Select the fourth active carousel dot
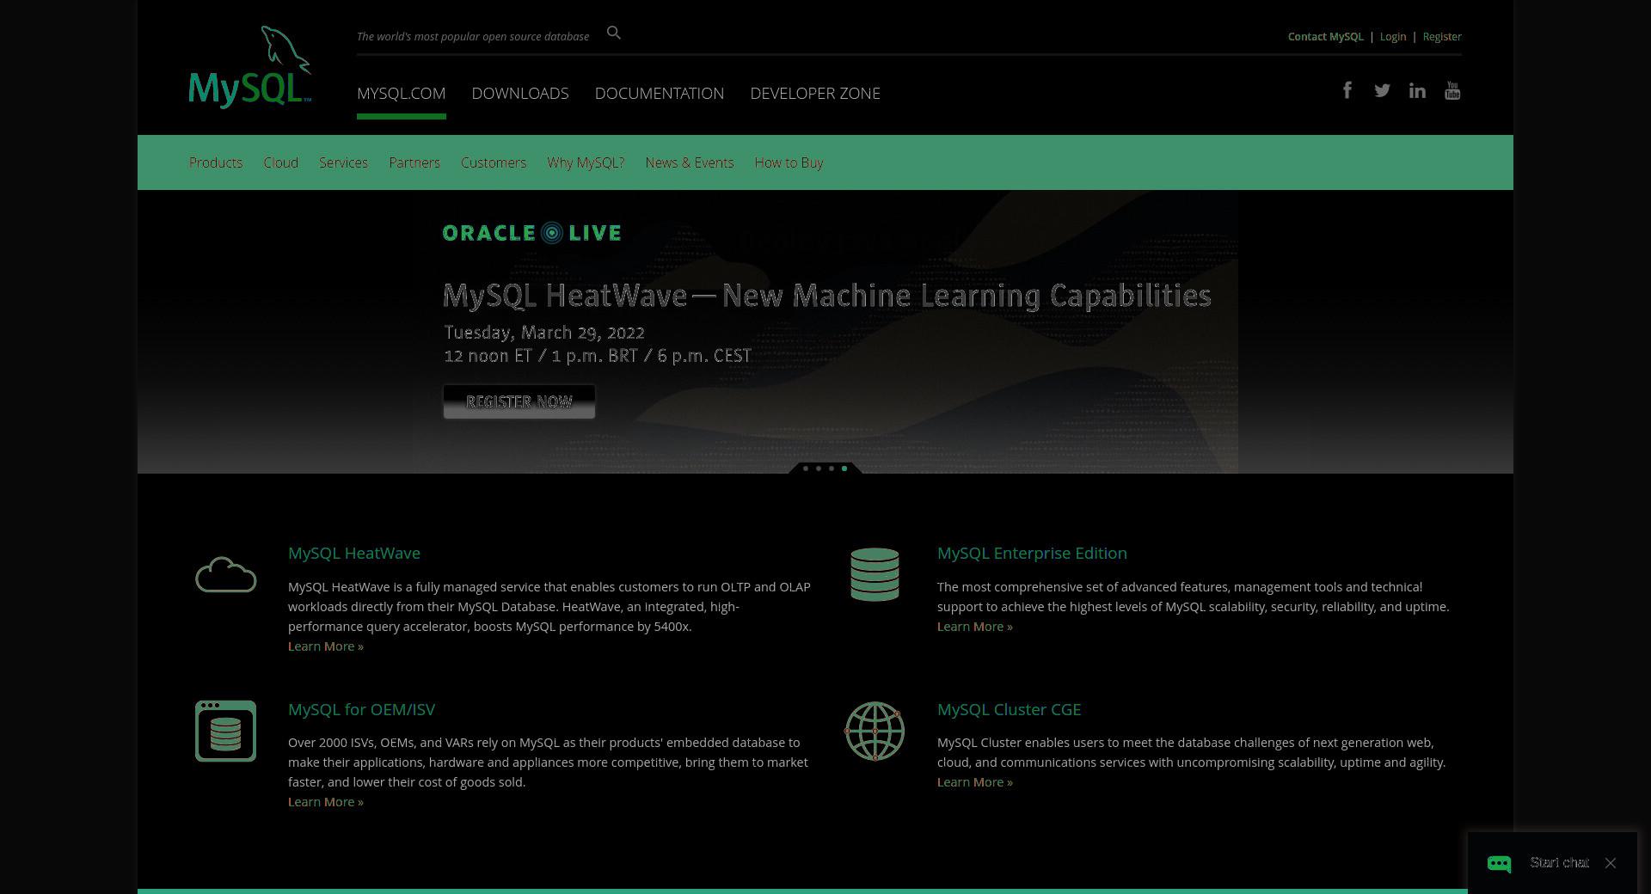 click(x=844, y=468)
